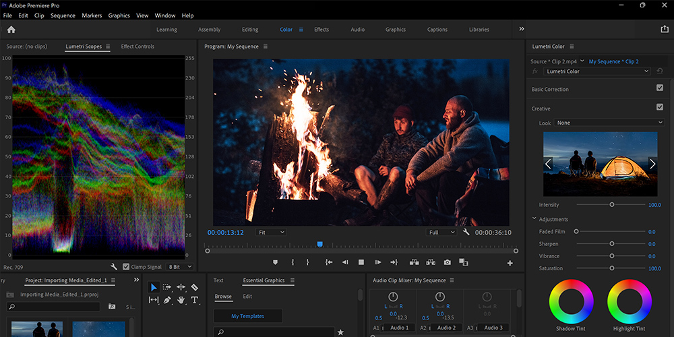Switch to the Effects workspace
Screen dimensions: 674x337
coord(321,30)
